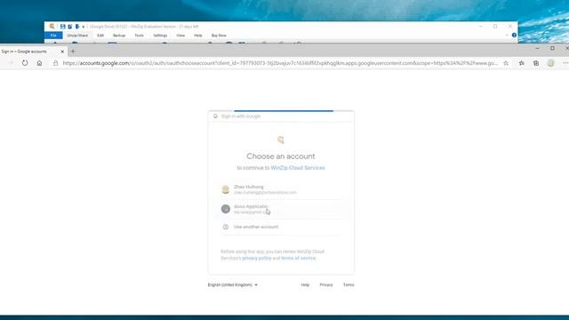Minimize the browser window
This screenshot has width=569, height=320.
coord(537,48)
